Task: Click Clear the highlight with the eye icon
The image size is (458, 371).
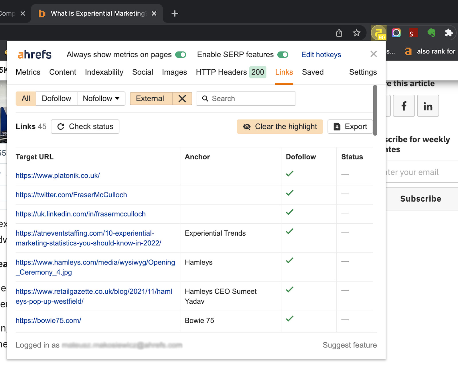Action: [280, 127]
